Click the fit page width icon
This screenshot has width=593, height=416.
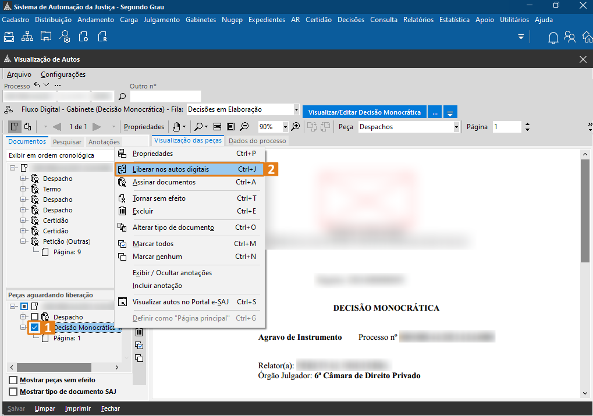pyautogui.click(x=217, y=127)
